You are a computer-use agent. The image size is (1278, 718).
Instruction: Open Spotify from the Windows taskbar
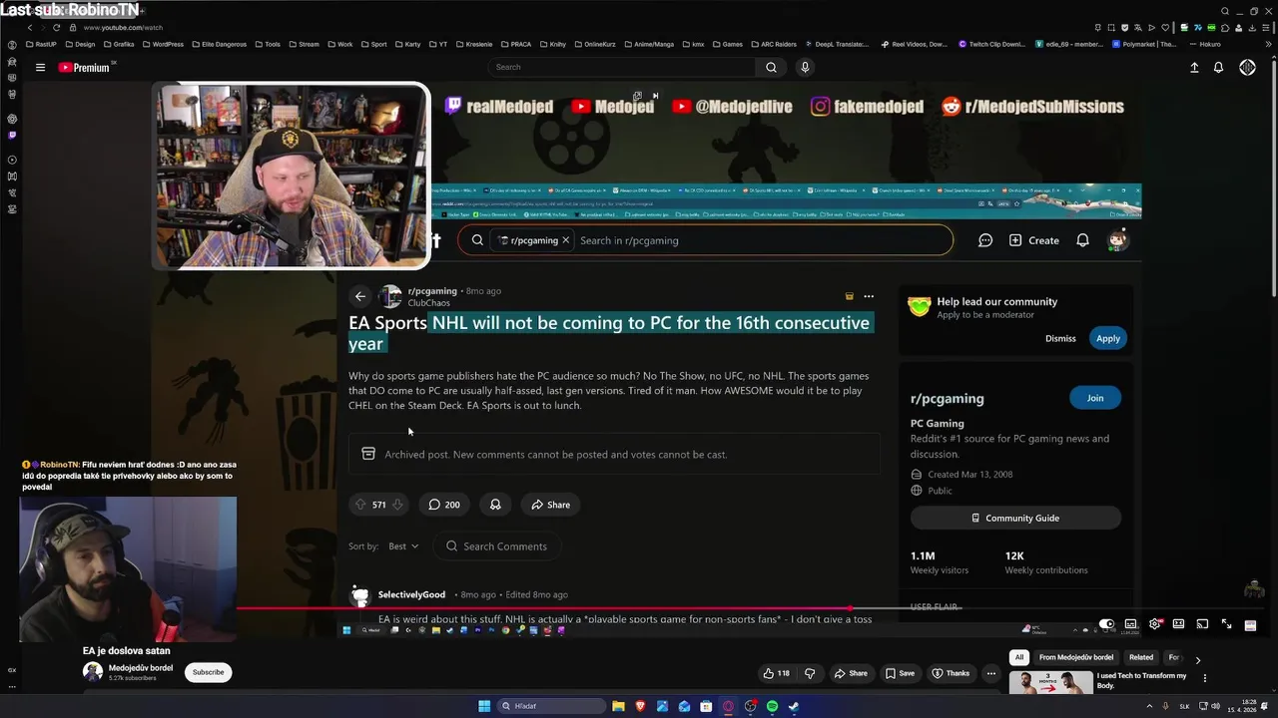772,706
